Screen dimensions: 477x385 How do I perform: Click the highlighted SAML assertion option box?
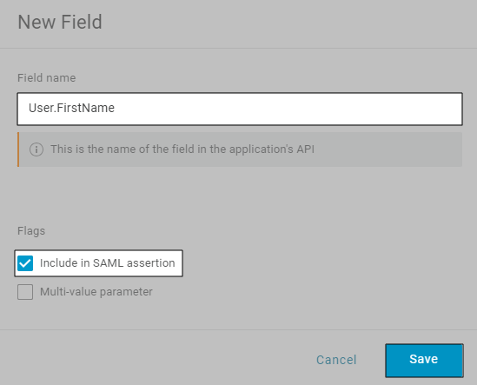(98, 263)
